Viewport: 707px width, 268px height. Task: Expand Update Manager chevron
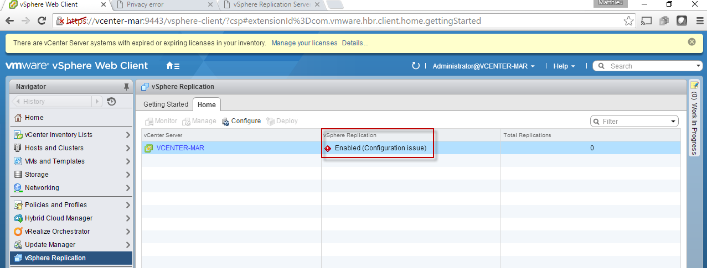tap(128, 245)
